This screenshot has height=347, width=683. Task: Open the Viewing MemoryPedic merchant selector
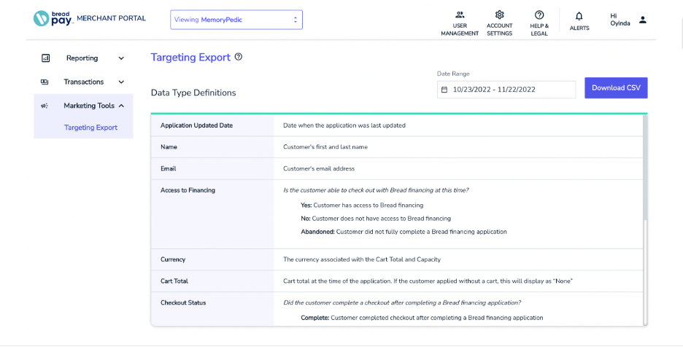pos(236,20)
